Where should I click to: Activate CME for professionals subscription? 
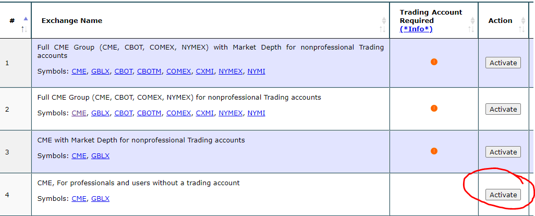click(503, 195)
